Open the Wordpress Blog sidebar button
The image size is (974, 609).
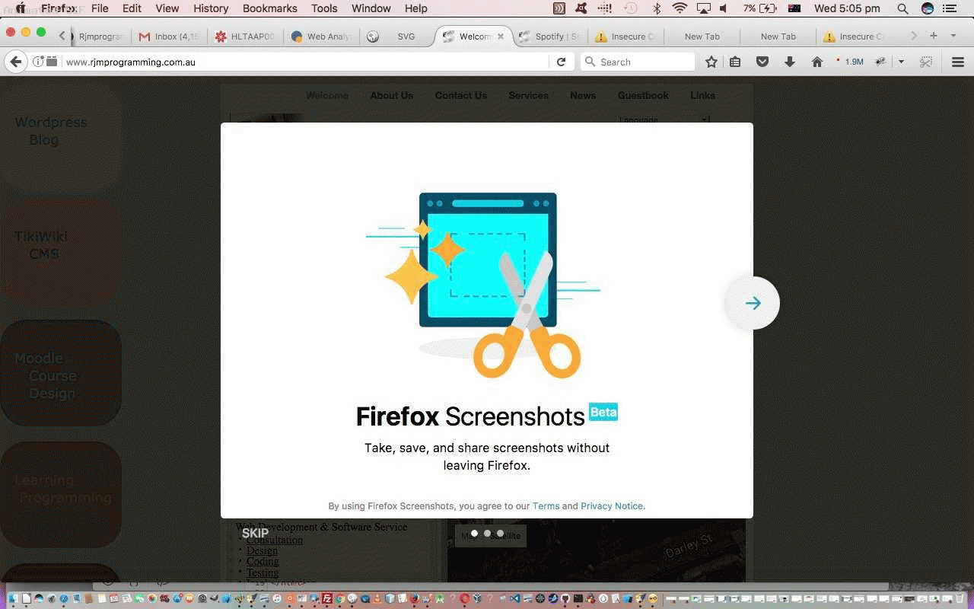[x=61, y=137]
